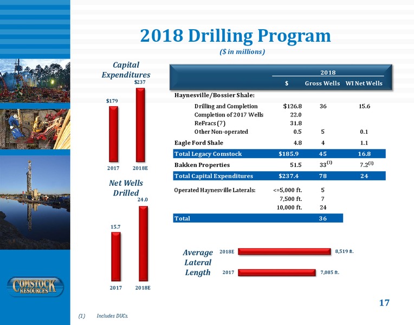
Task: Click the Comstock Resources logo
Action: pos(35,287)
